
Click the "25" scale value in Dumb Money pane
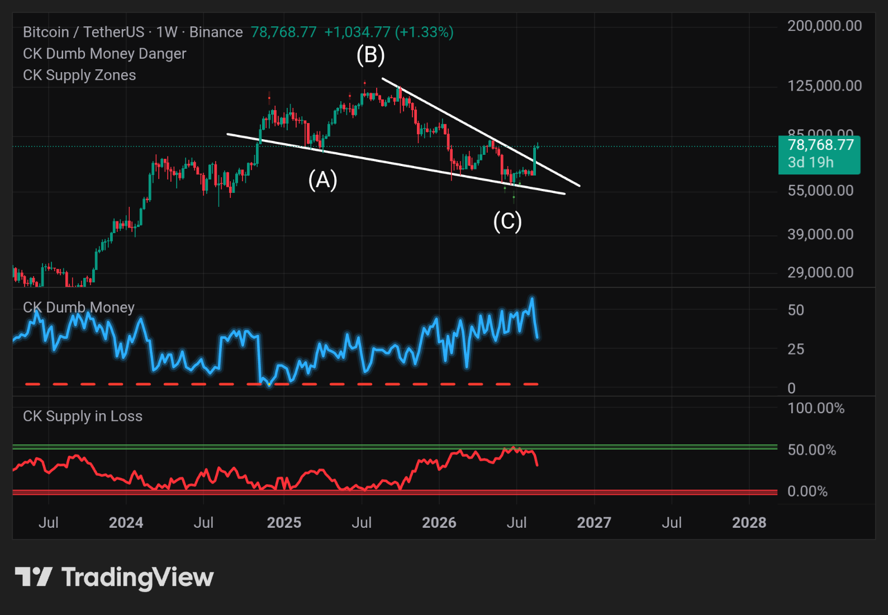tap(796, 349)
